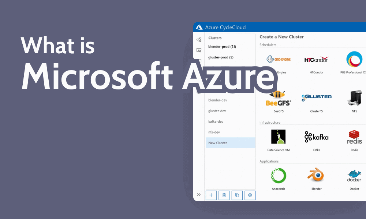The width and height of the screenshot is (366, 219).
Task: Click the "Clusters" list heading
Action: point(215,38)
